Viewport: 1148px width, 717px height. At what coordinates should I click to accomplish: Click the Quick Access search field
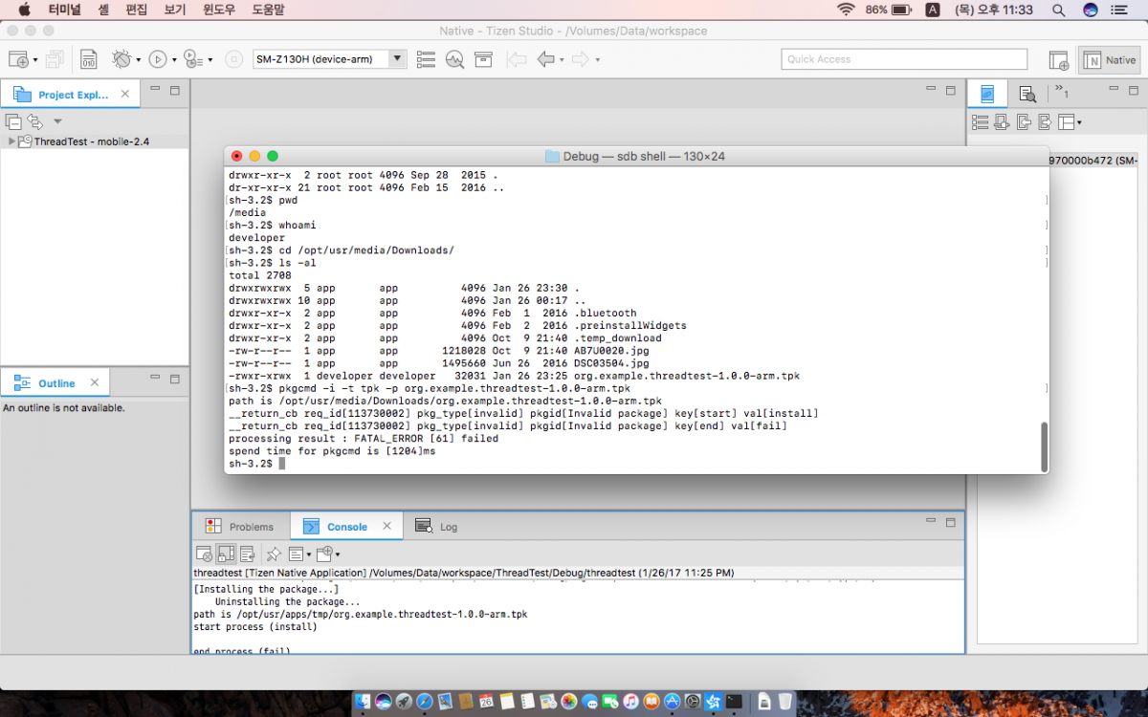point(903,59)
